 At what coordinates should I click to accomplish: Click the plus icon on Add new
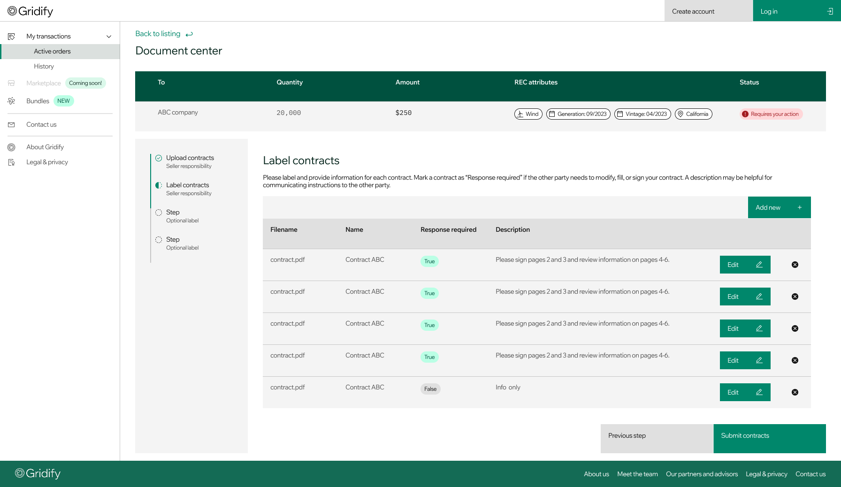click(x=800, y=207)
